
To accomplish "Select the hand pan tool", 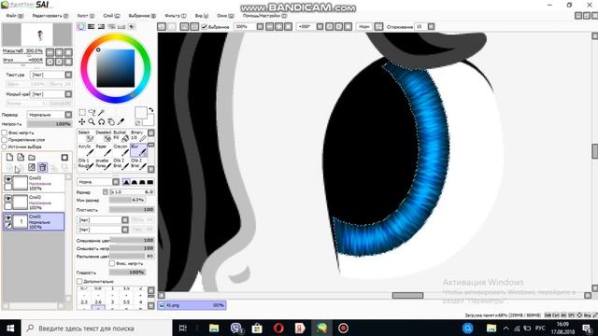I will point(111,122).
